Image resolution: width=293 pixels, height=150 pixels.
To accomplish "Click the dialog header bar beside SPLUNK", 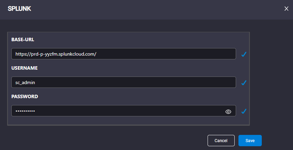I will coord(150,9).
